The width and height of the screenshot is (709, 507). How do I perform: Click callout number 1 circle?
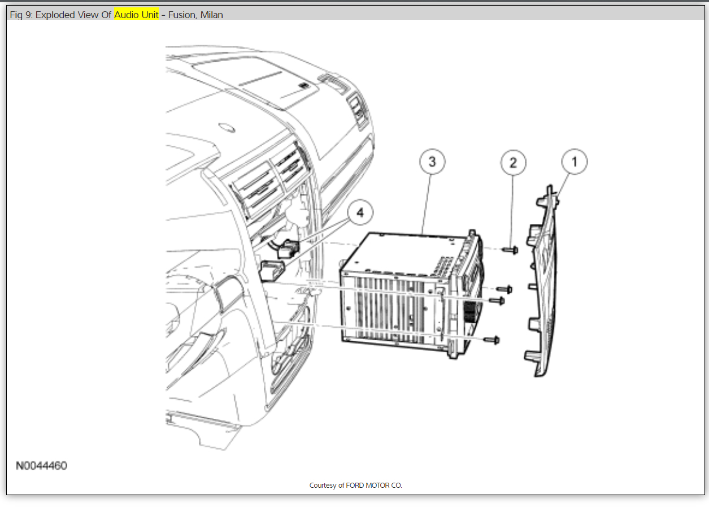(575, 162)
